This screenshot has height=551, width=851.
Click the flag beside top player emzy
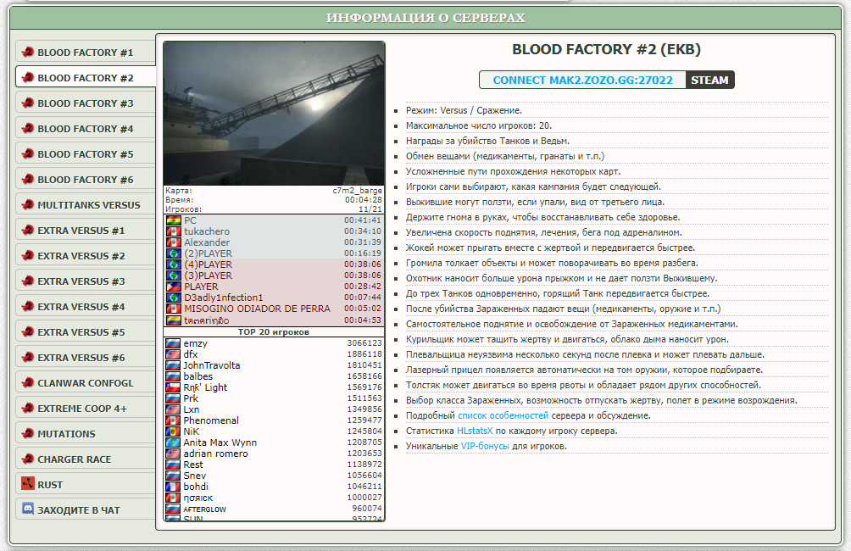[x=173, y=343]
